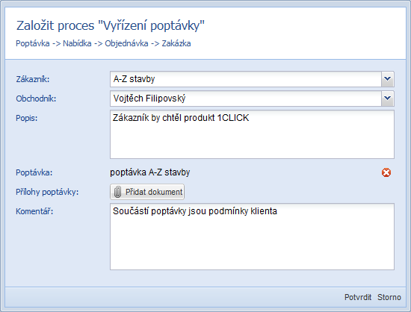Click the Obchodník field label

pyautogui.click(x=36, y=99)
